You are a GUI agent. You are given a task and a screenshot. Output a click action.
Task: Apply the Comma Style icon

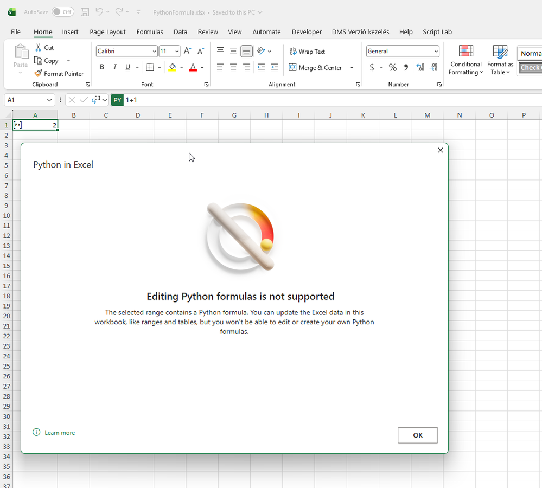[x=406, y=67]
